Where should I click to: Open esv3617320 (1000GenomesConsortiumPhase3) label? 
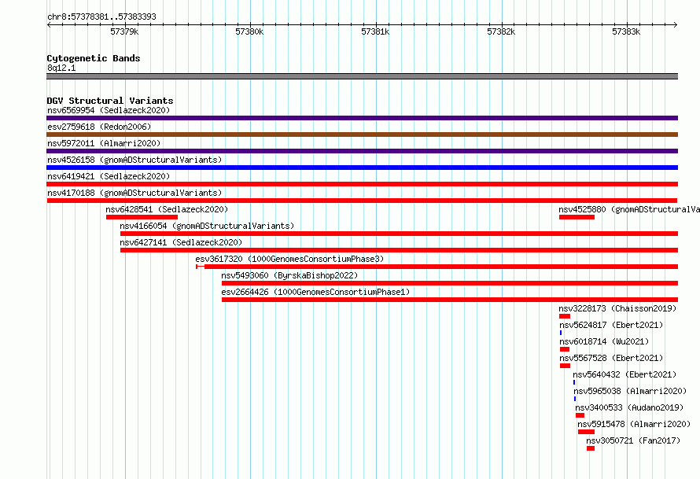(289, 259)
